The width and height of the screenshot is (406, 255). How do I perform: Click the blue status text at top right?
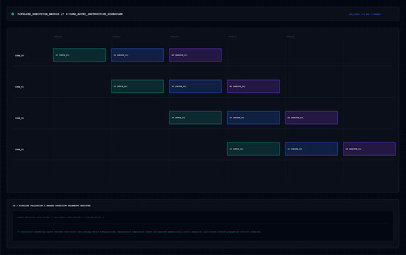tap(365, 14)
